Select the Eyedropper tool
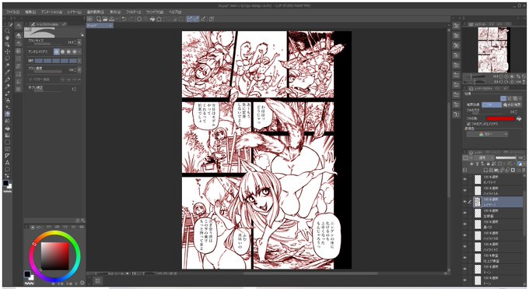 click(7, 72)
